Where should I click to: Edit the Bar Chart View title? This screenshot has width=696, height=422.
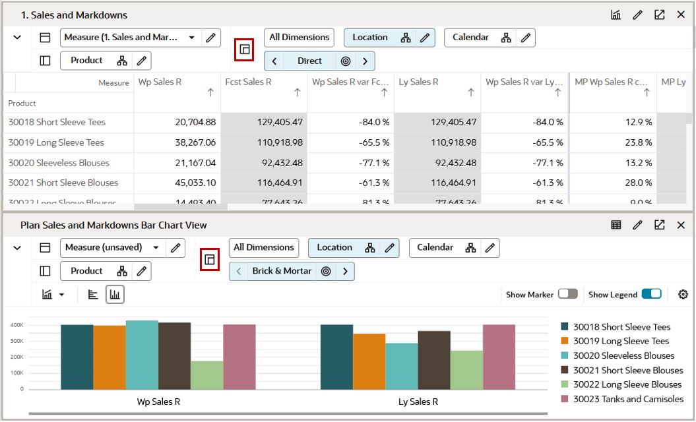point(637,225)
